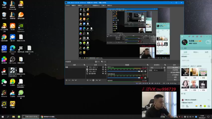
Task: Switch to the 消息 tab in QQ
Action: pyautogui.click(x=206, y=52)
